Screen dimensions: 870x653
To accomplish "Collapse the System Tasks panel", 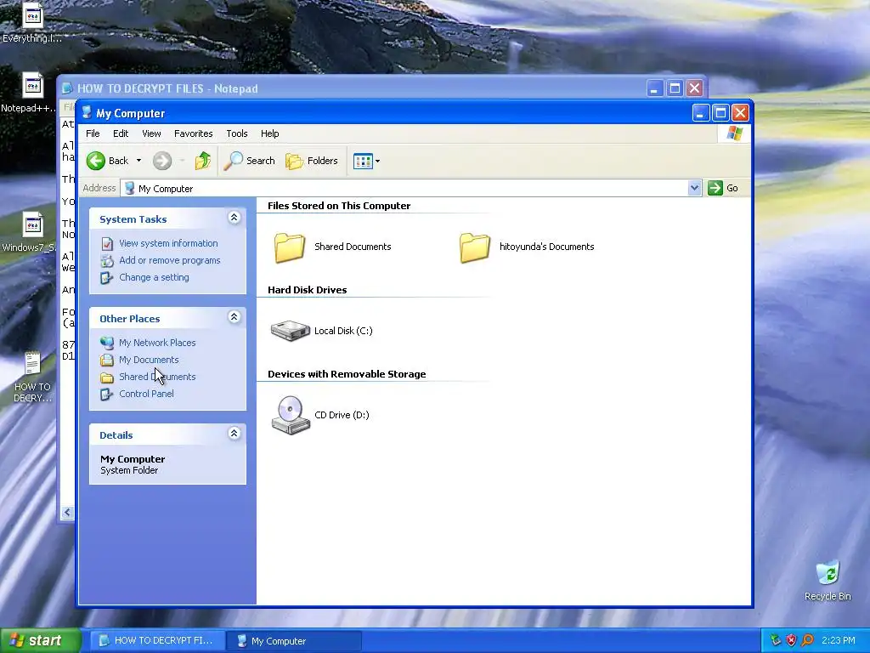I will [234, 218].
